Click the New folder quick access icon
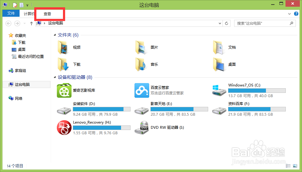This screenshot has width=302, height=172. tap(22, 5)
